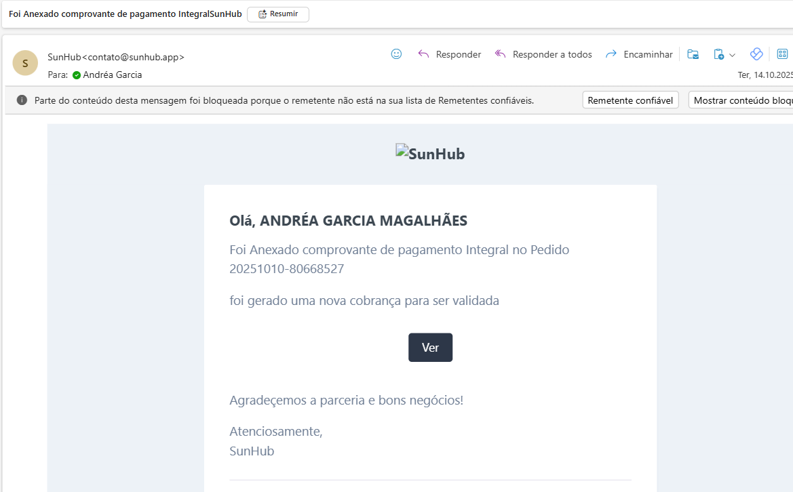Mark sender as Remetente confiável

tap(630, 100)
